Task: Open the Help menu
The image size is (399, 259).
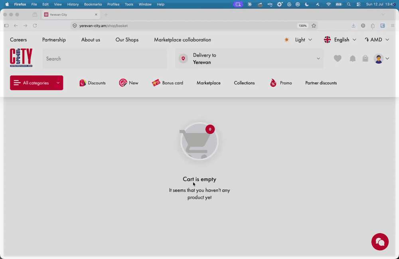Action: (160, 4)
